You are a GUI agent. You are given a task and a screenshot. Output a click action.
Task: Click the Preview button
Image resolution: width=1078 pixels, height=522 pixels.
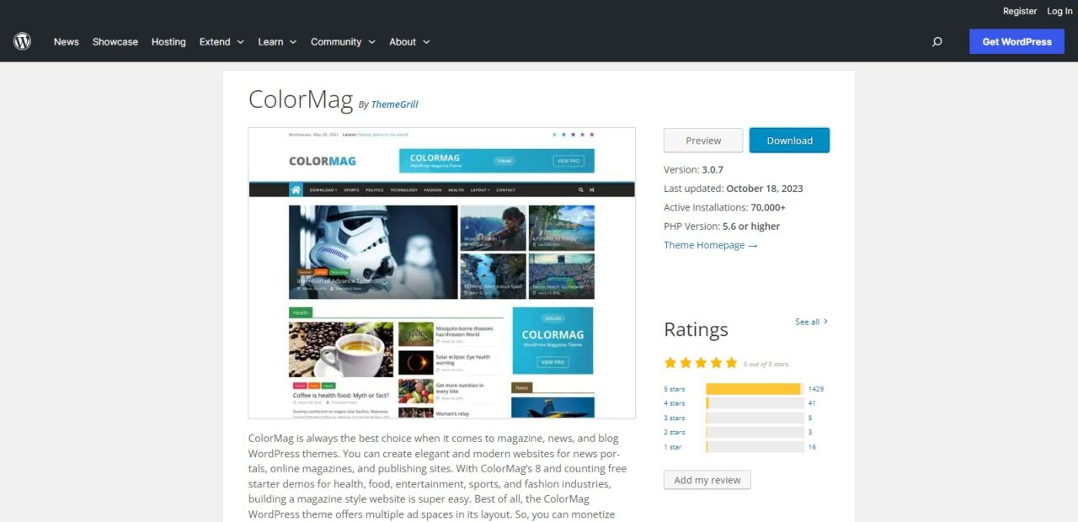[703, 141]
